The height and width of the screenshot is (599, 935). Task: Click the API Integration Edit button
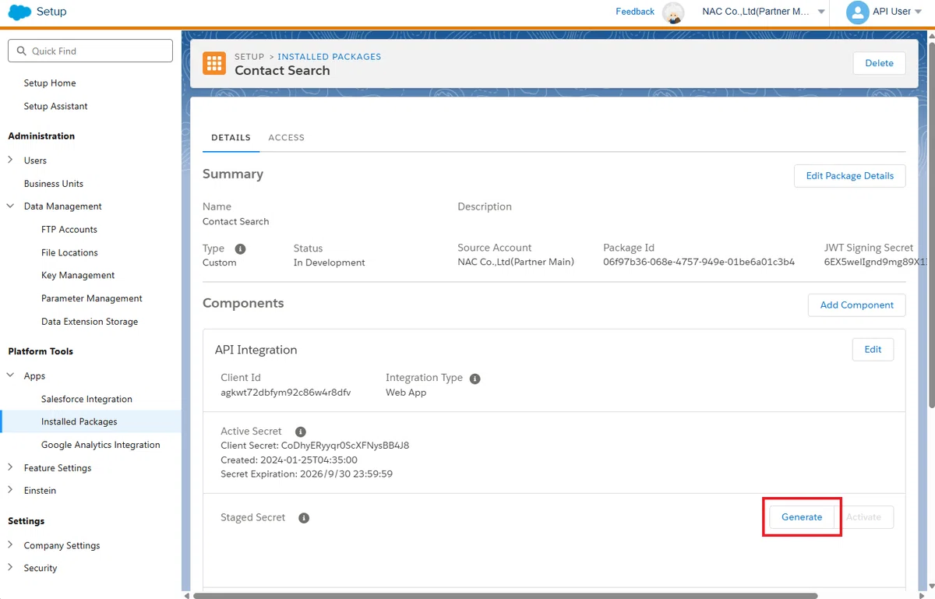pos(873,350)
